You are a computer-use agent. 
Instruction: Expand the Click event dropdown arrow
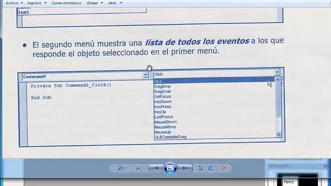pyautogui.click(x=277, y=72)
